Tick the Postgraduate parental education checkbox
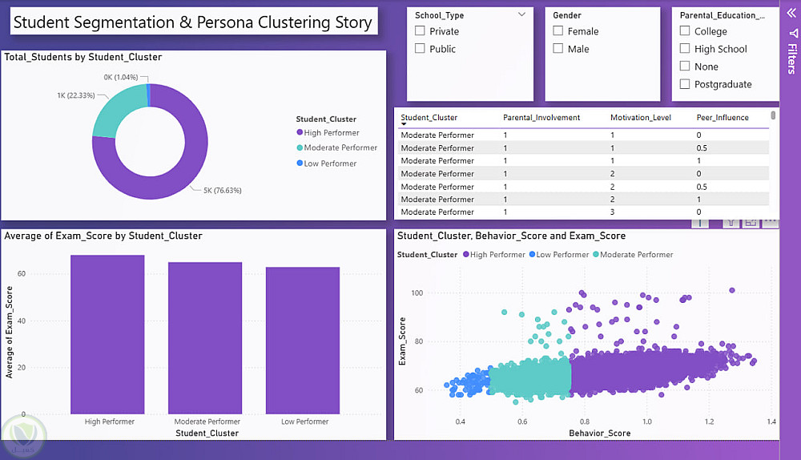801x460 pixels. pos(685,84)
